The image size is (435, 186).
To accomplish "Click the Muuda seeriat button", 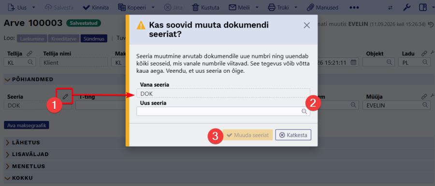I will [x=247, y=135].
